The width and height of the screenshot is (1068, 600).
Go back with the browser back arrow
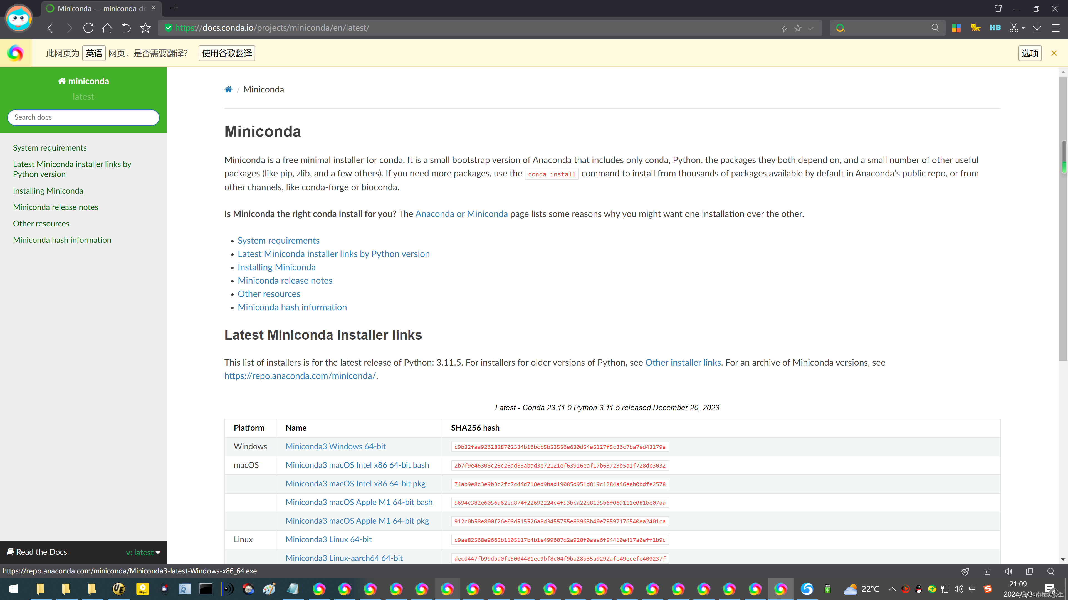coord(50,28)
